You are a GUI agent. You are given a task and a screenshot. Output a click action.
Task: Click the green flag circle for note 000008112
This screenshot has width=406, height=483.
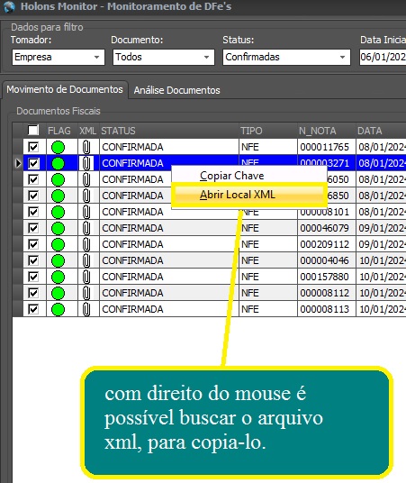(x=58, y=293)
